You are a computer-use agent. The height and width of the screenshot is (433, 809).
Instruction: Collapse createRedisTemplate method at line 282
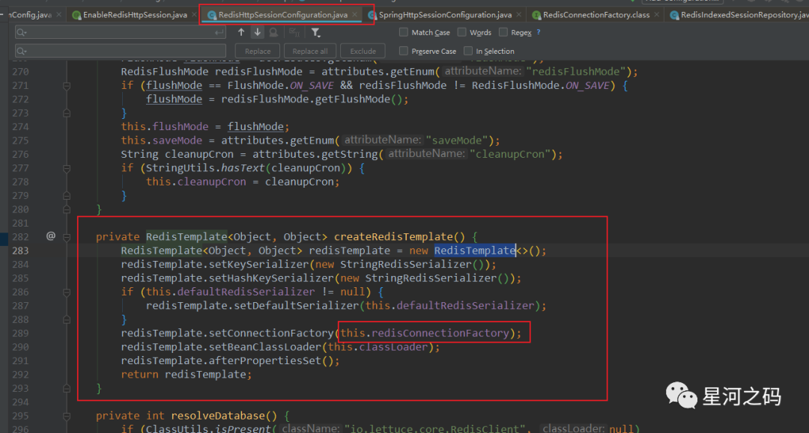click(67, 237)
